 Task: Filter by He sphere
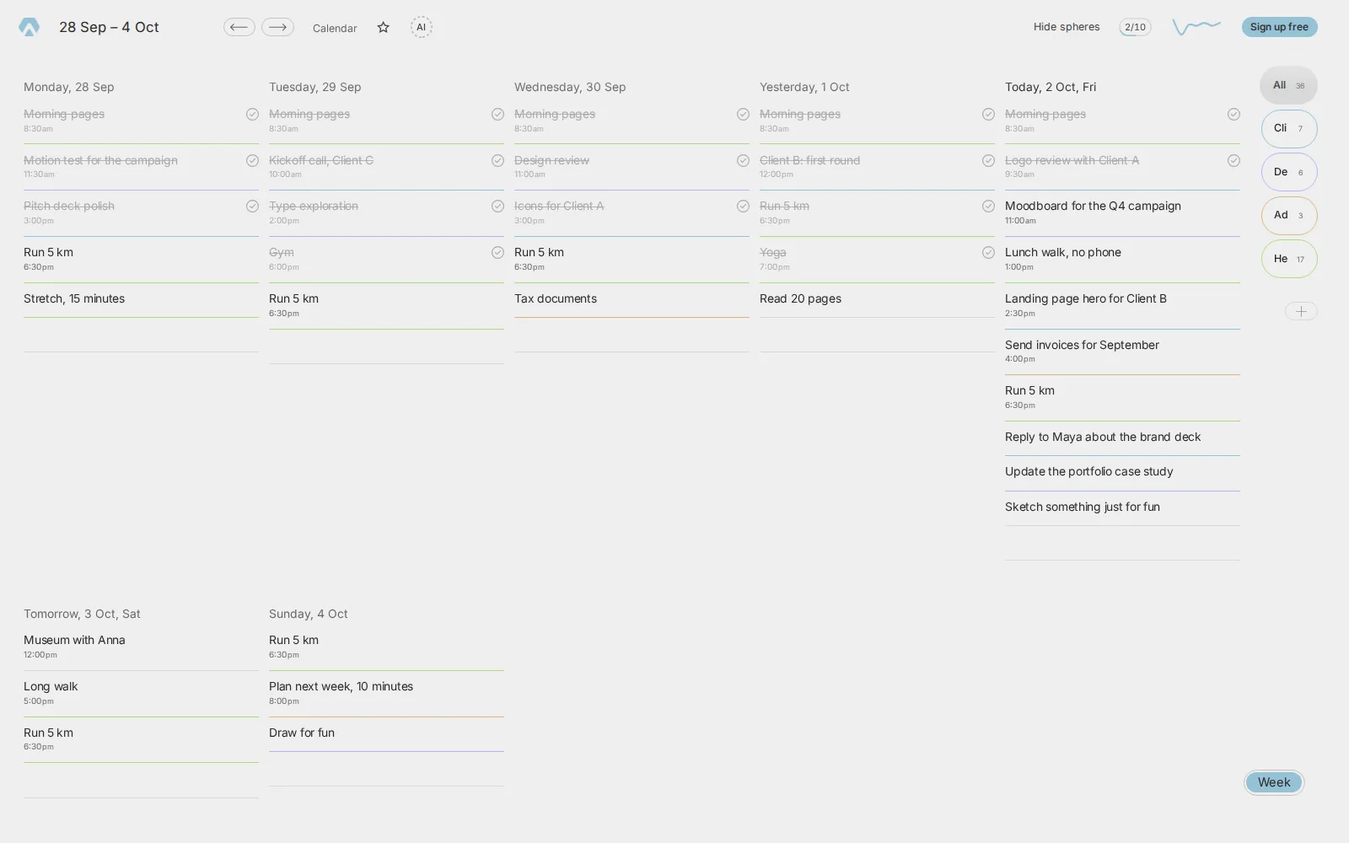pos(1288,259)
